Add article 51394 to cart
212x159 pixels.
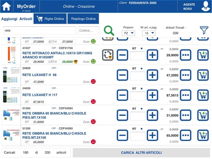[203, 115]
